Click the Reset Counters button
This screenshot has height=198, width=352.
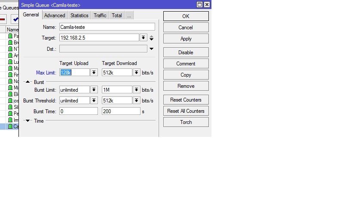186,100
